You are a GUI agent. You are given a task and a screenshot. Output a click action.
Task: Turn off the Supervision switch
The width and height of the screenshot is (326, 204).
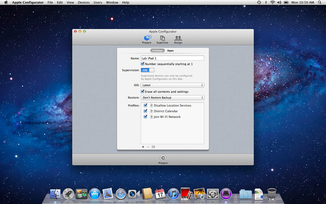coord(148,70)
